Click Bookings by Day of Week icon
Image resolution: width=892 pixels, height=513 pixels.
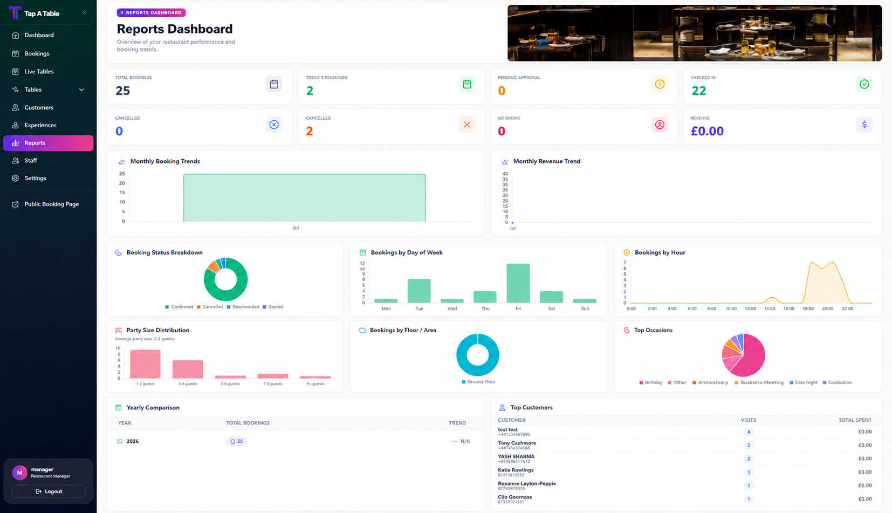[363, 252]
